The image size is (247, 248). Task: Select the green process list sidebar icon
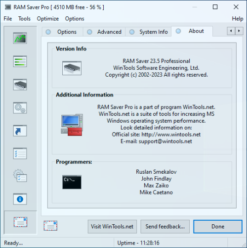[x=20, y=61]
